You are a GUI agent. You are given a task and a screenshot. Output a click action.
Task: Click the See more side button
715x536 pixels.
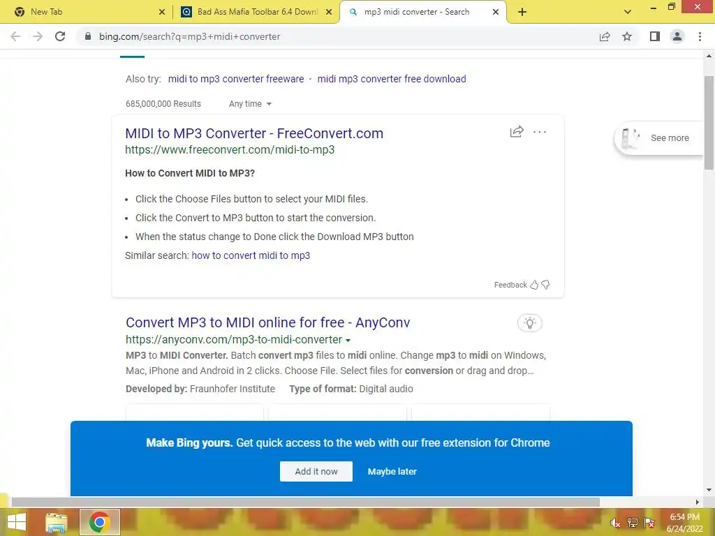659,138
